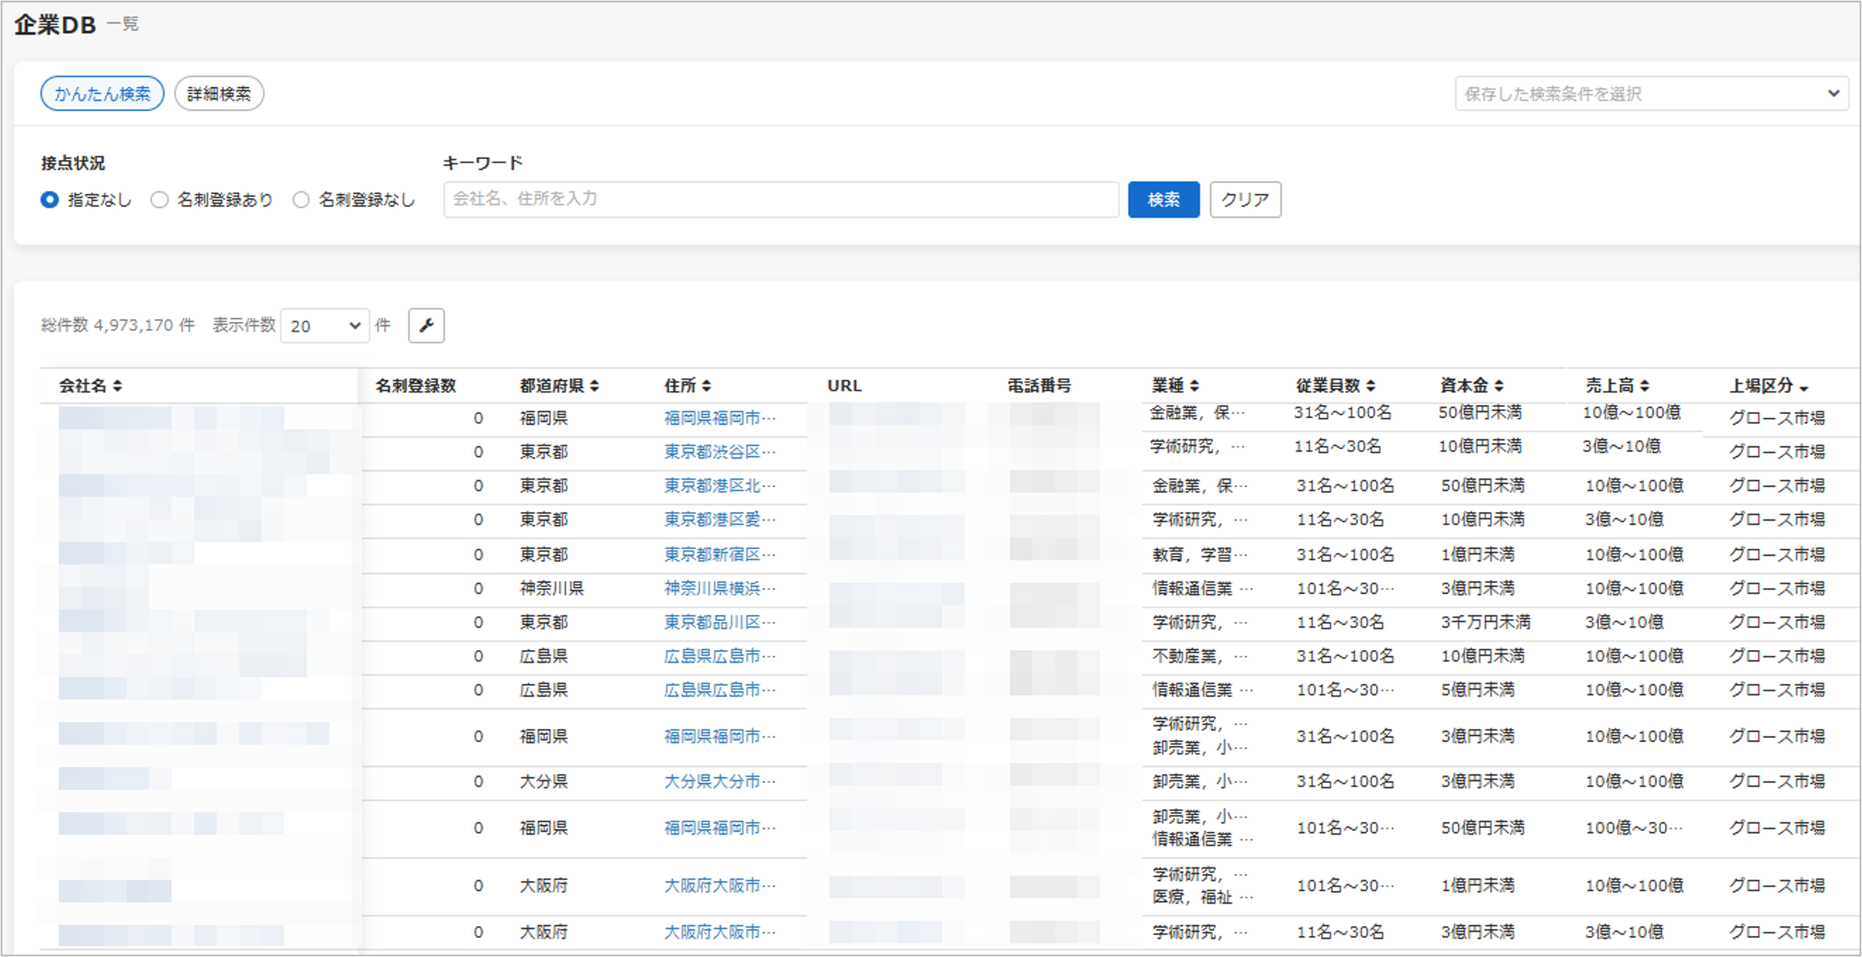Screen dimensions: 1862x957
Task: Select the 名刺登録なし radio option
Action: click(x=301, y=199)
